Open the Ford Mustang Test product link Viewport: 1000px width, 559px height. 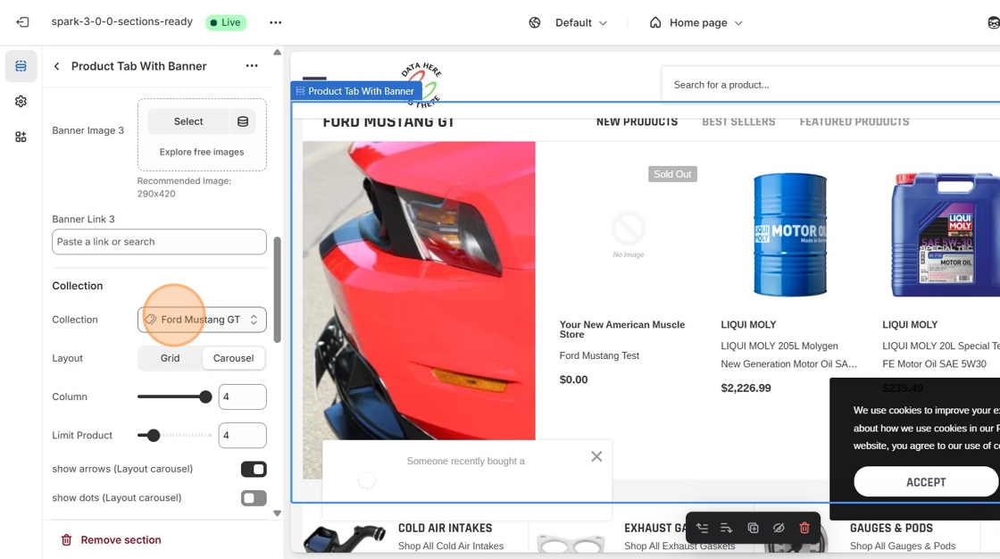click(599, 355)
